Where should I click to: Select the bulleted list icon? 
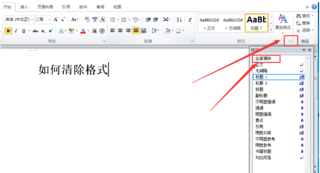[113, 20]
